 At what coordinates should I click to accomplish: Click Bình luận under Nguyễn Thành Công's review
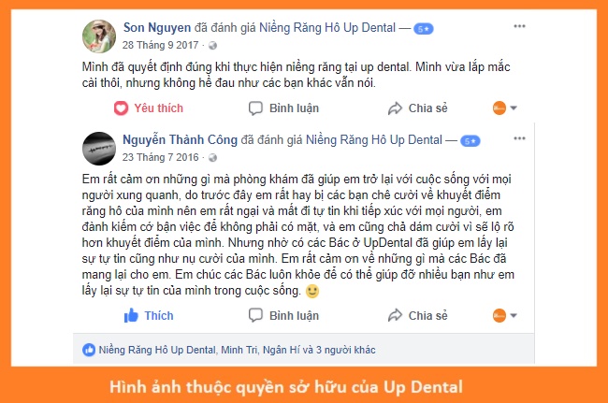(x=283, y=316)
